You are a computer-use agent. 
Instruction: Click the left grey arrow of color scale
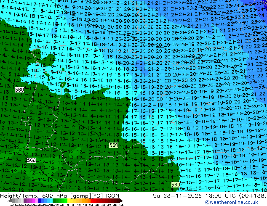click(x=9, y=201)
